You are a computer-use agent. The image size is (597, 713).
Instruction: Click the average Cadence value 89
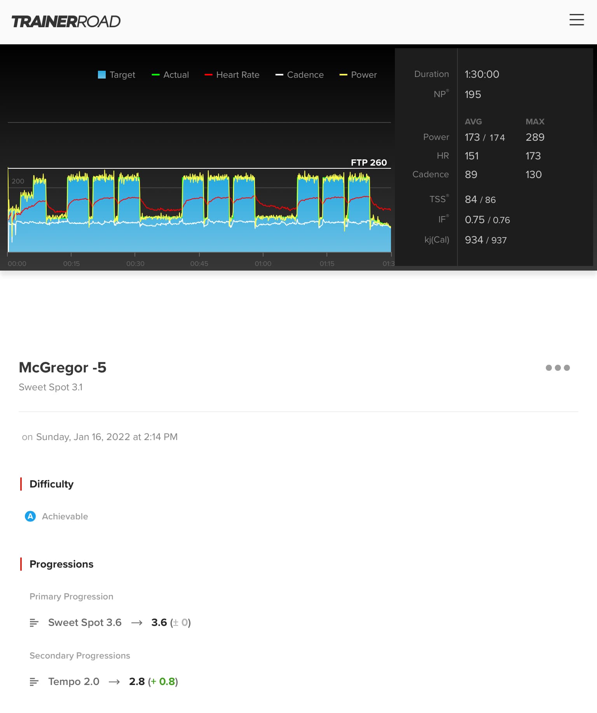pyautogui.click(x=471, y=175)
